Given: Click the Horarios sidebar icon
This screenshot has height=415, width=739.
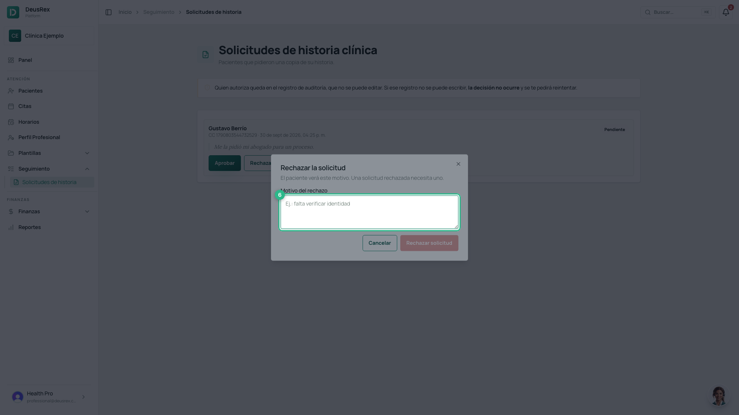Looking at the screenshot, I should click(11, 122).
